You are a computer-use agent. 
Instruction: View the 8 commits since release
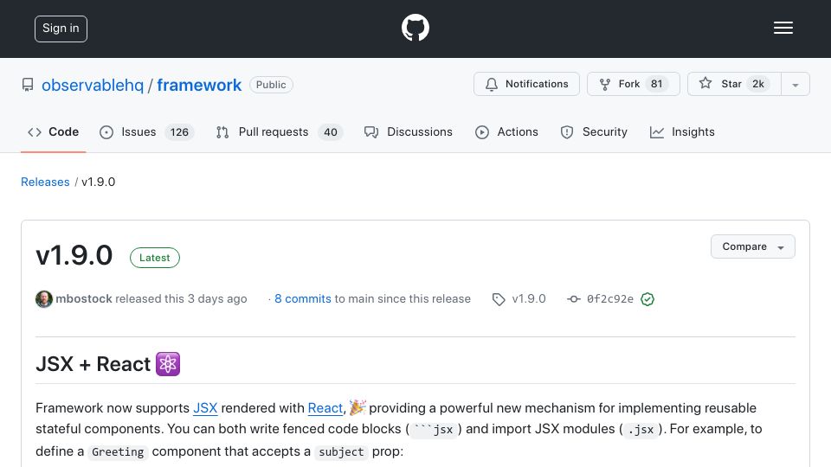pyautogui.click(x=303, y=298)
